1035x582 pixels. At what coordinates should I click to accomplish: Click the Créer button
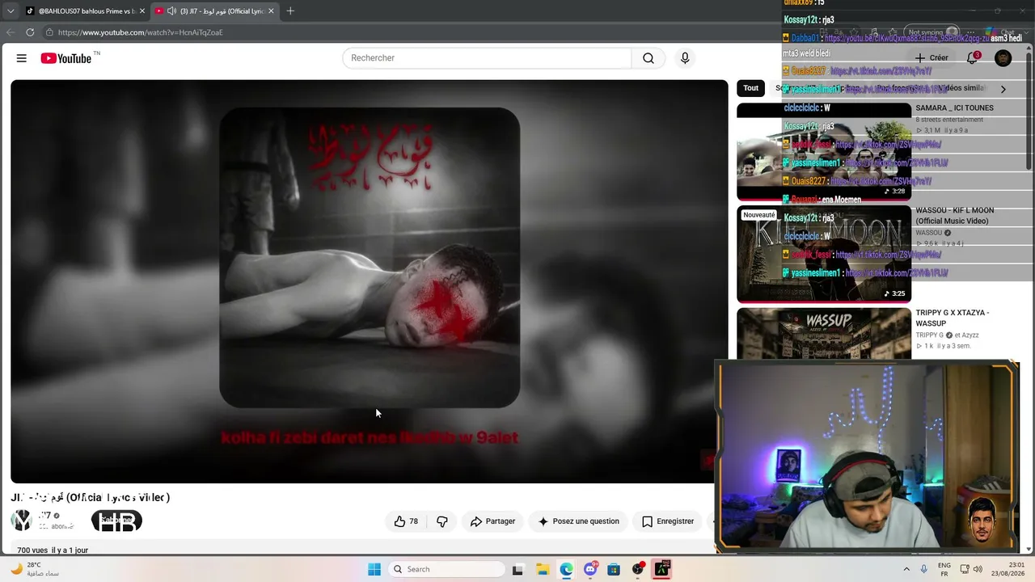[x=931, y=58]
